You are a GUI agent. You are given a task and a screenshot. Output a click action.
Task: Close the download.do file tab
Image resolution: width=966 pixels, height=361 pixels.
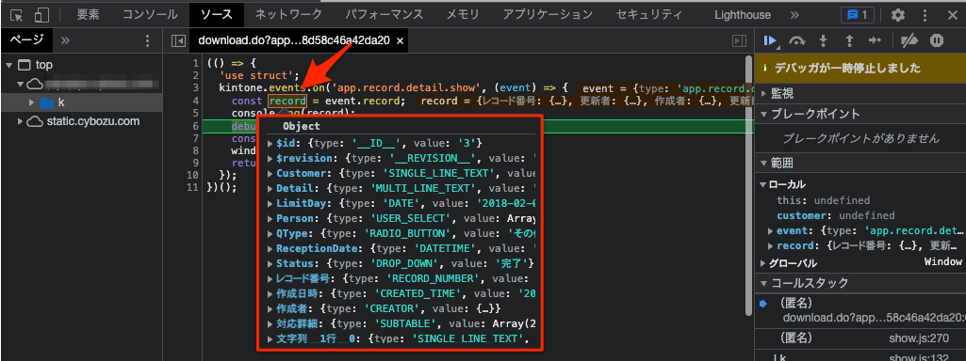(400, 41)
